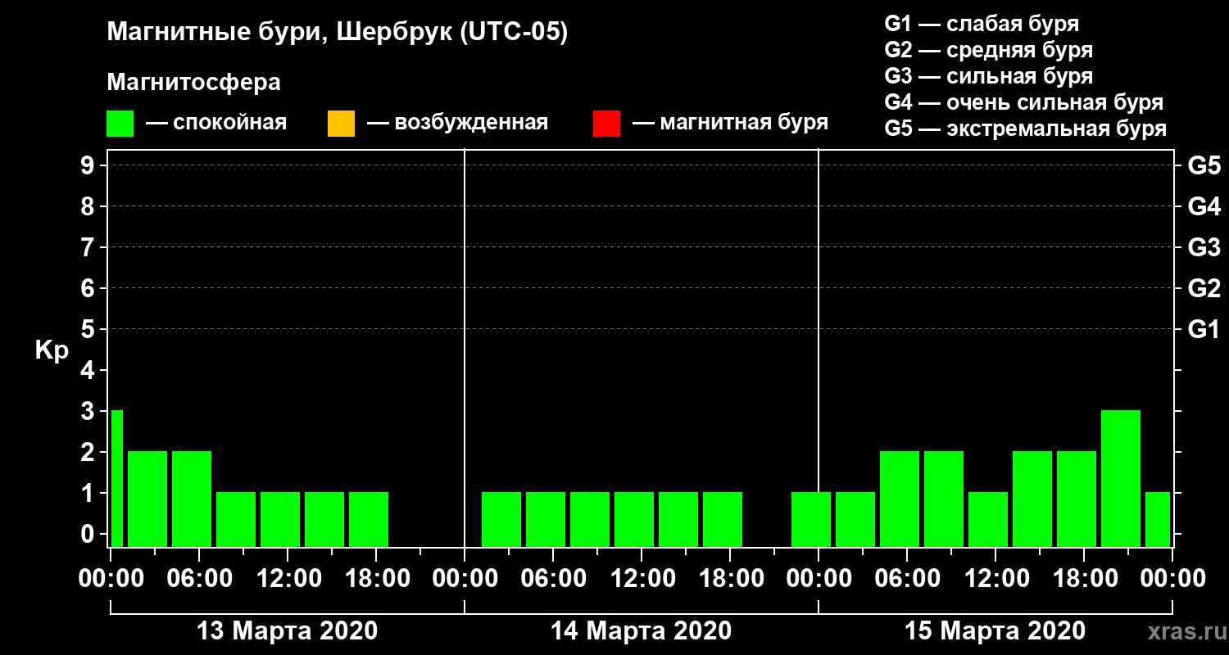Screen dimensions: 1229x655
Task: Click the 'G1' label on the right axis
Action: 1204,329
